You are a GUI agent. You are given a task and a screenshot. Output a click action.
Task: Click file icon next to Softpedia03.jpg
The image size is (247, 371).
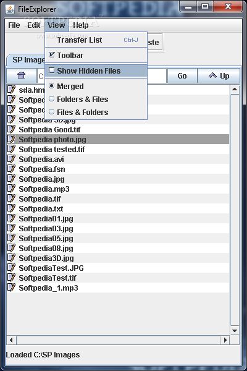[x=11, y=228]
